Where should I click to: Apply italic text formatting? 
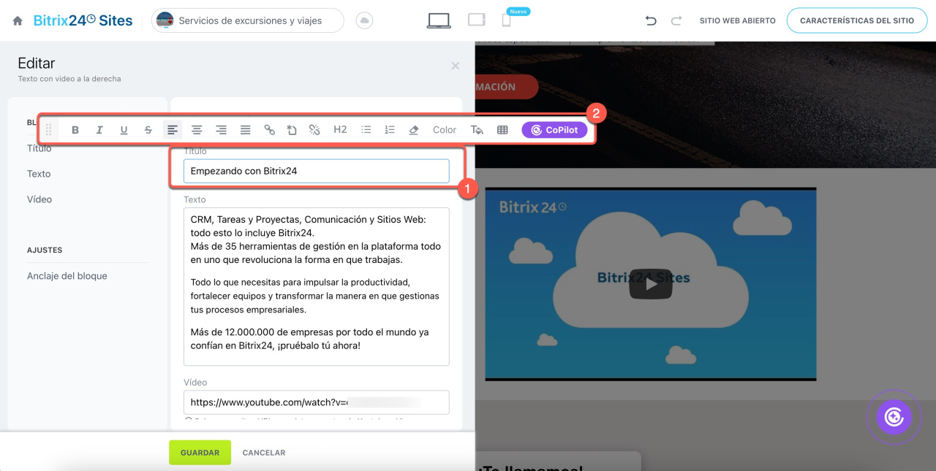pyautogui.click(x=99, y=130)
